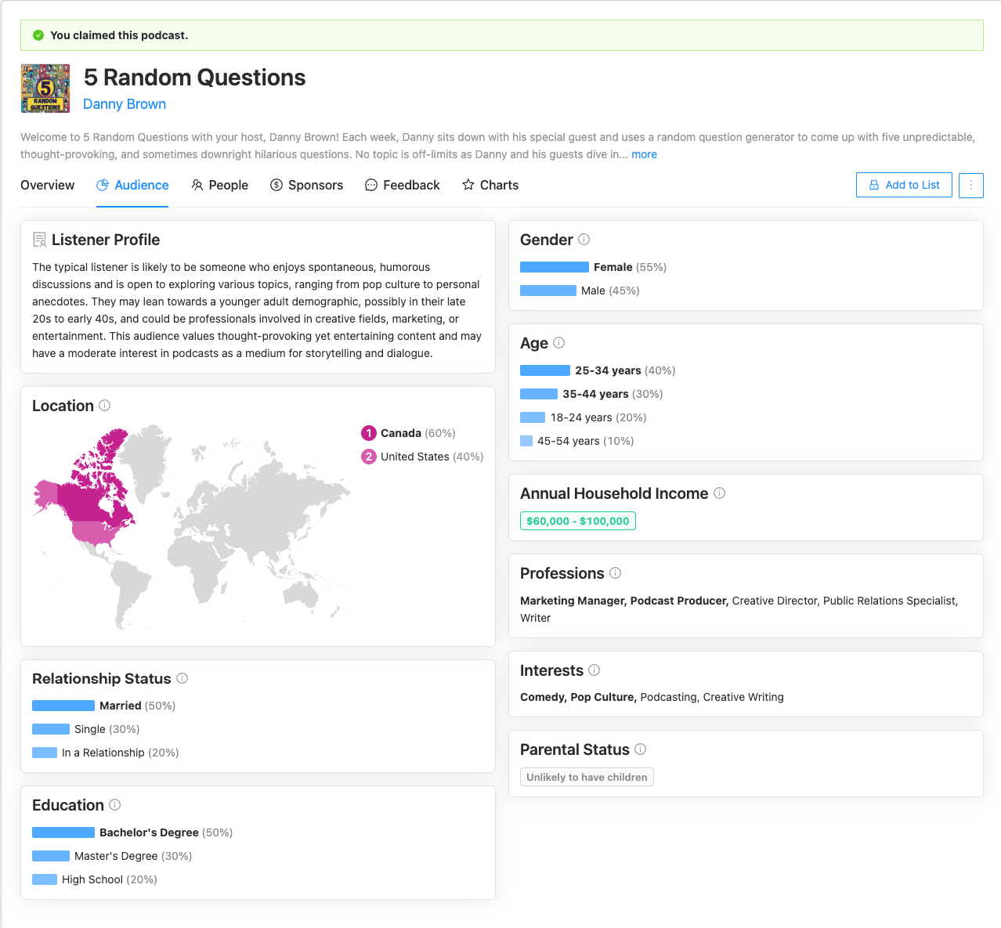Click the Sponsors tab dollar icon
This screenshot has height=928, width=1001.
pos(276,185)
